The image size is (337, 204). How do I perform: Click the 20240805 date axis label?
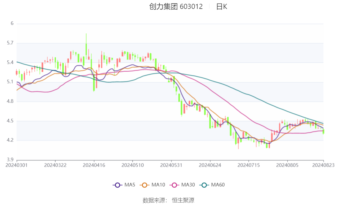tap(287, 165)
